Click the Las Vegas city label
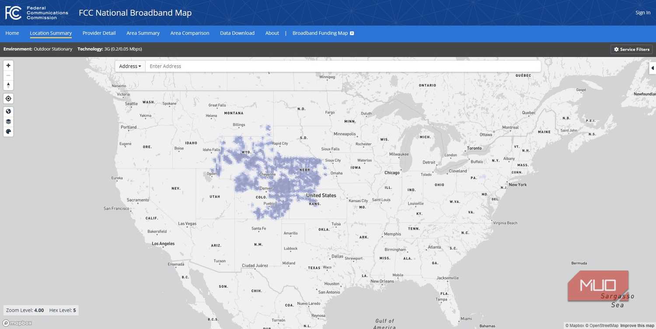 click(x=187, y=224)
